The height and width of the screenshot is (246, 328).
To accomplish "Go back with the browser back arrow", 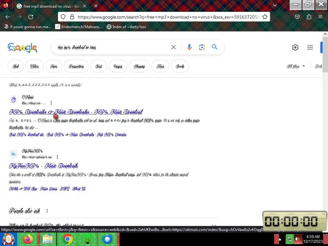I will [x=8, y=17].
